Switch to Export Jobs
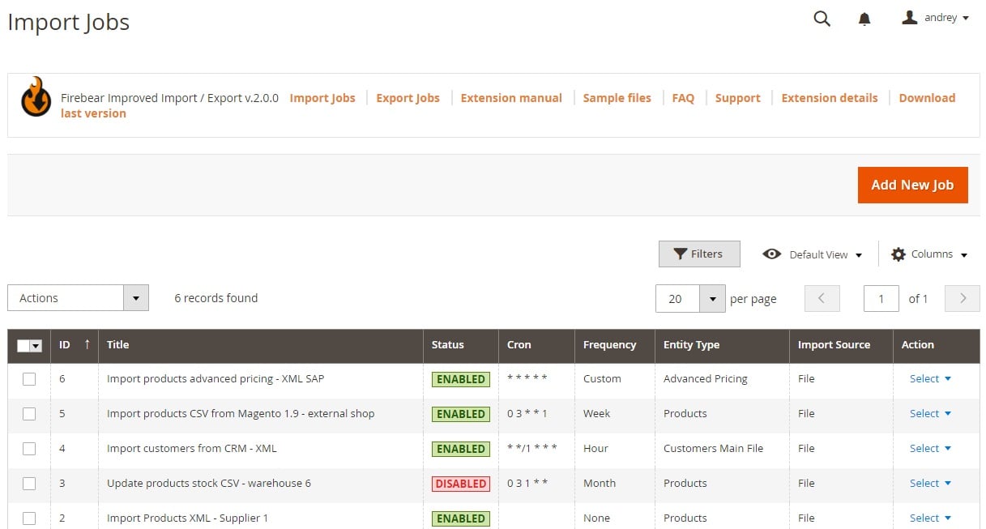Image resolution: width=986 pixels, height=529 pixels. [x=408, y=97]
